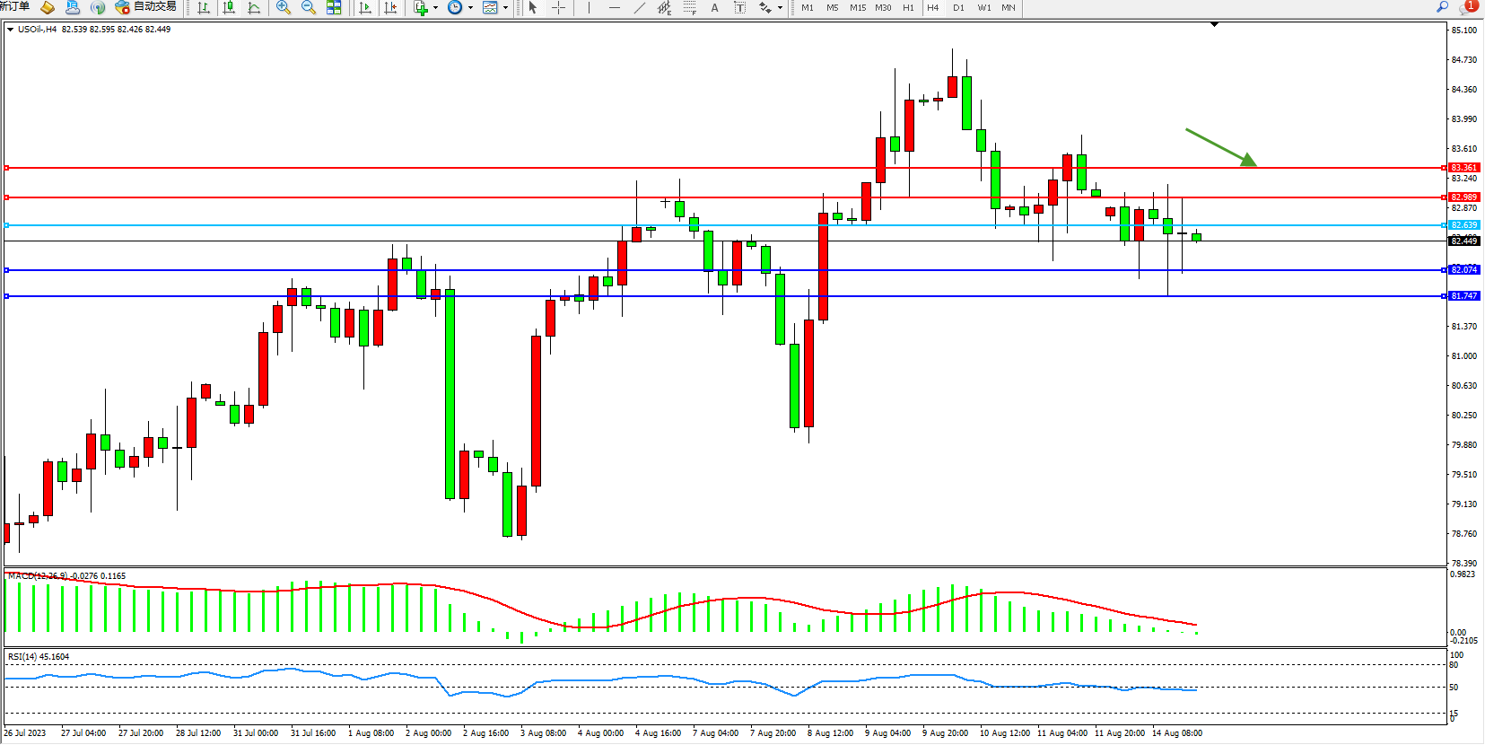
Task: Switch to the D1 timeframe
Action: (958, 8)
